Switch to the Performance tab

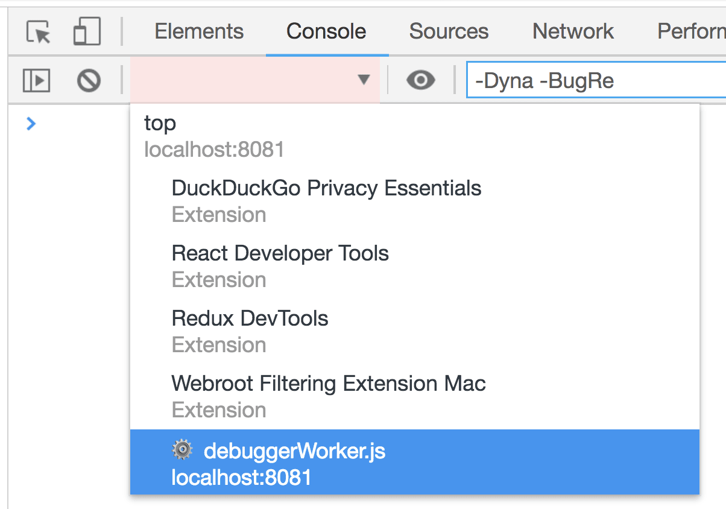tap(691, 31)
